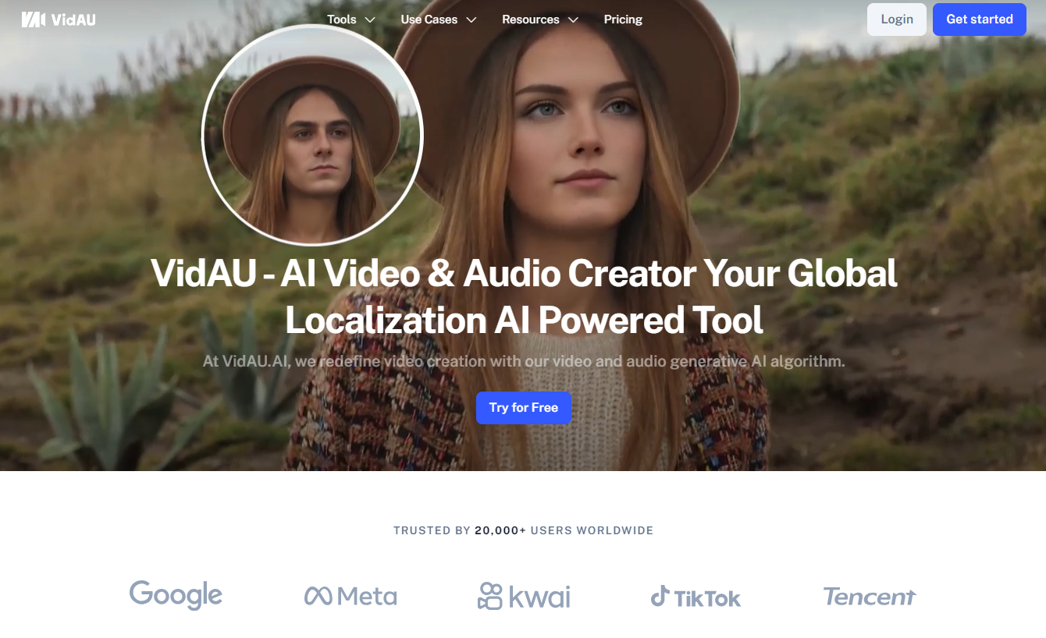
Task: Click the VidAU wordmark text in header
Action: point(73,19)
